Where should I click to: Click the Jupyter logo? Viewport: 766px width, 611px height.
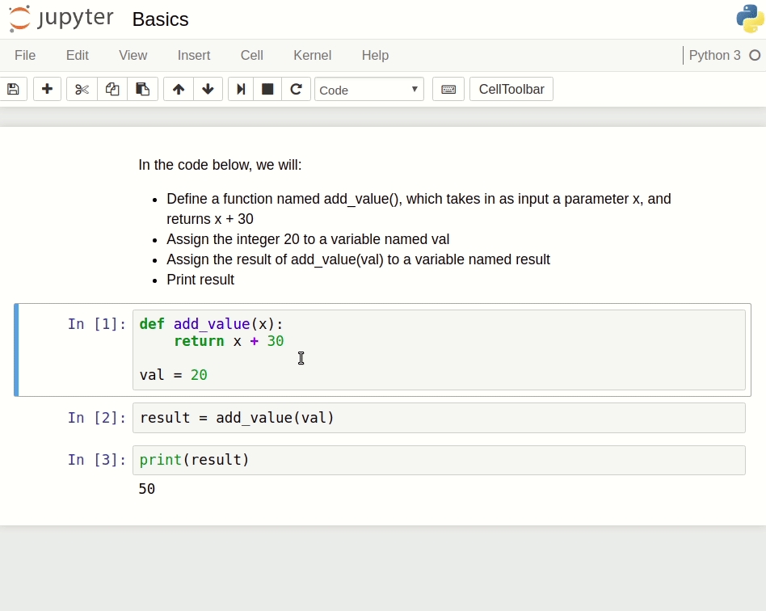tap(62, 19)
